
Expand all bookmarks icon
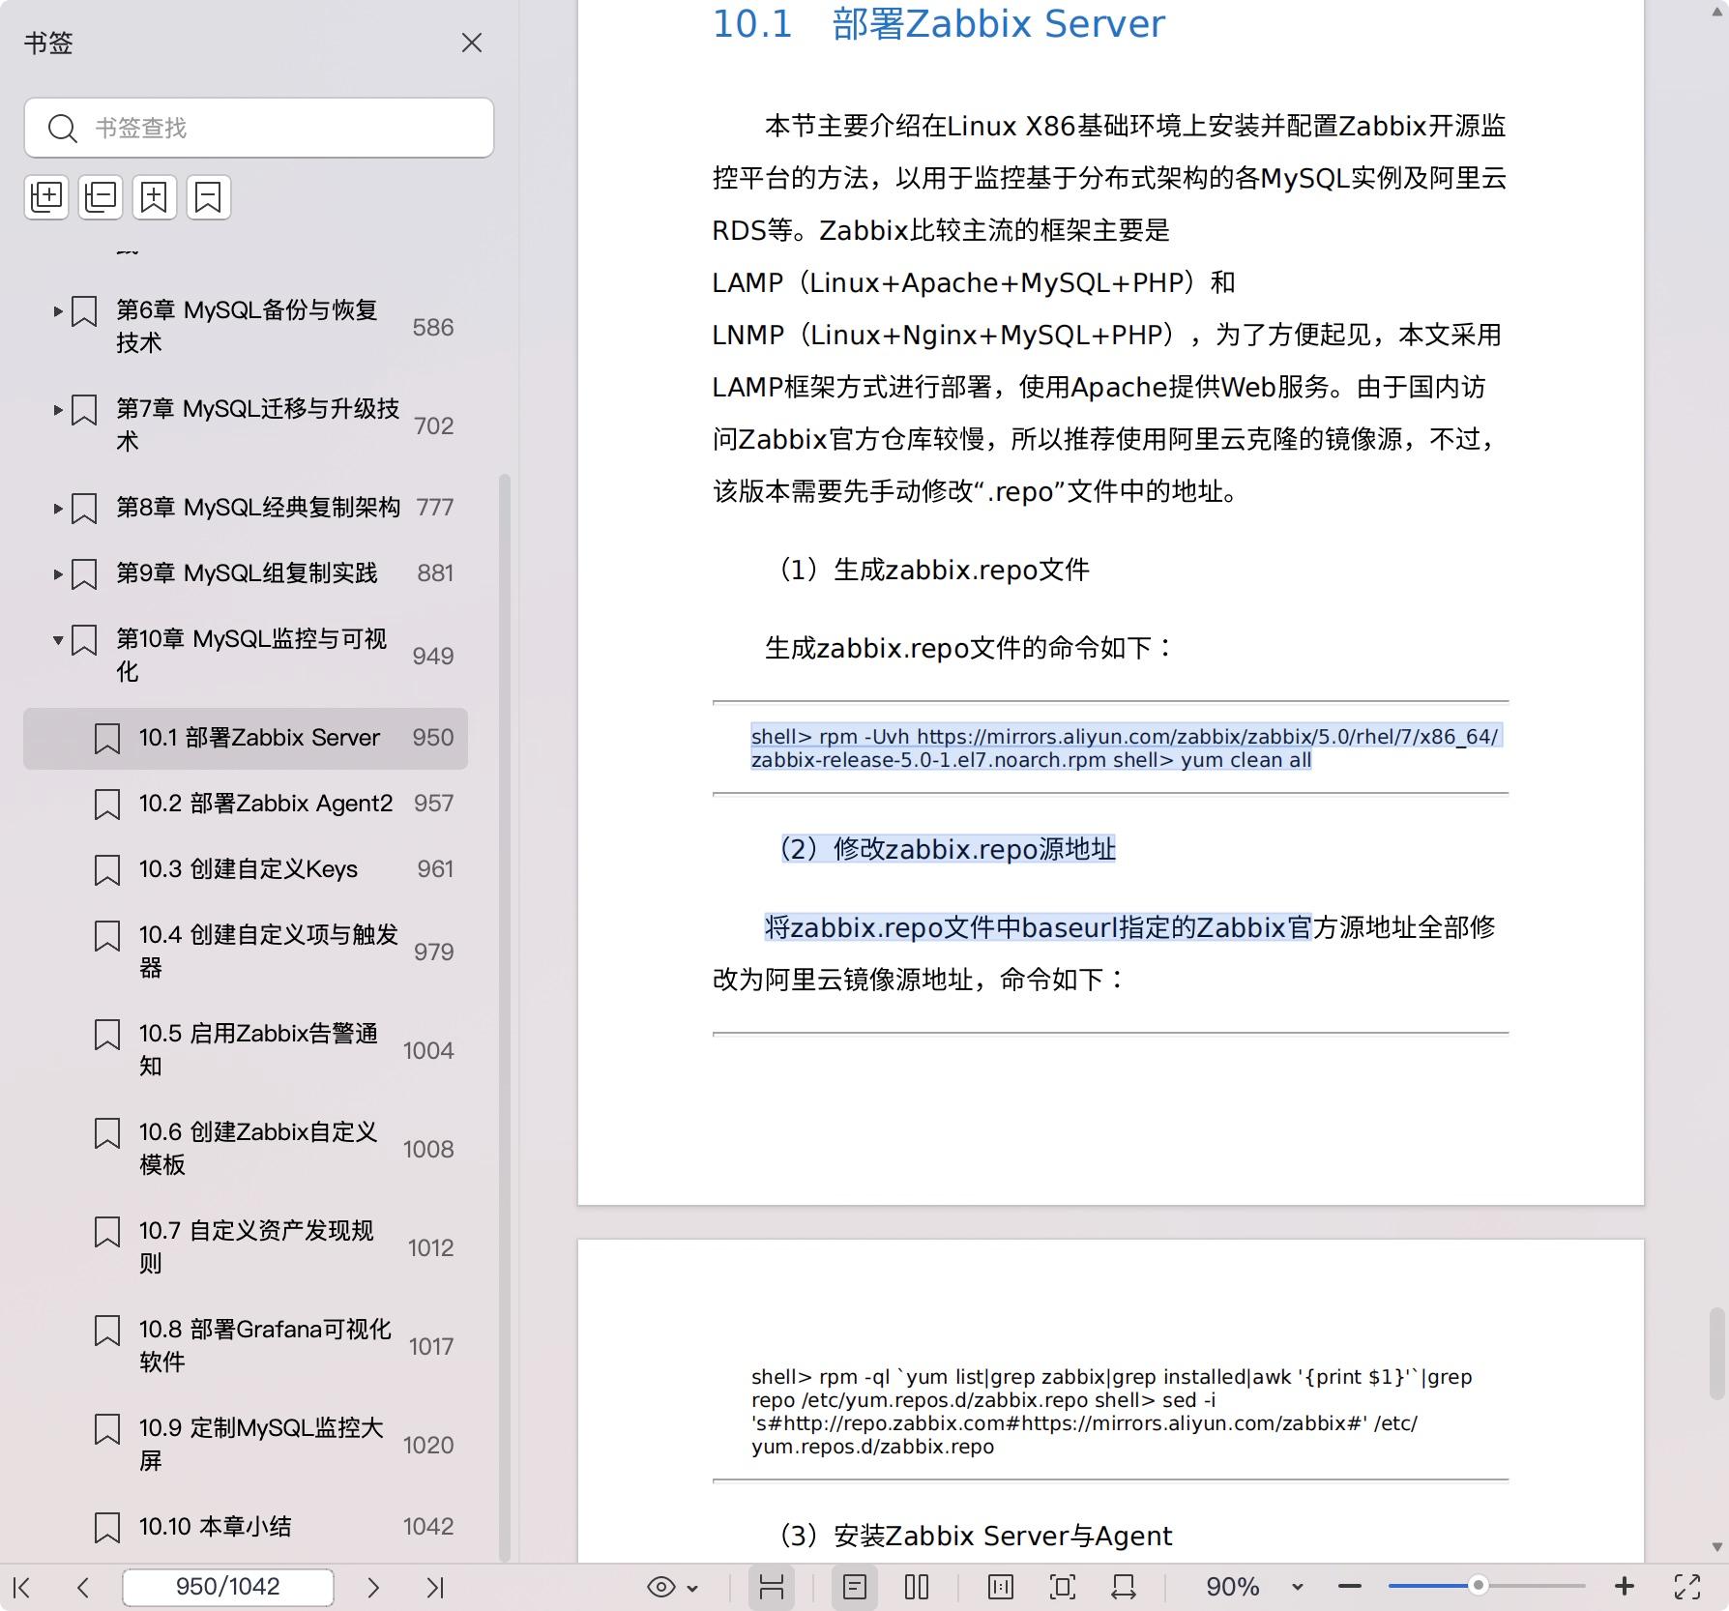tap(46, 197)
